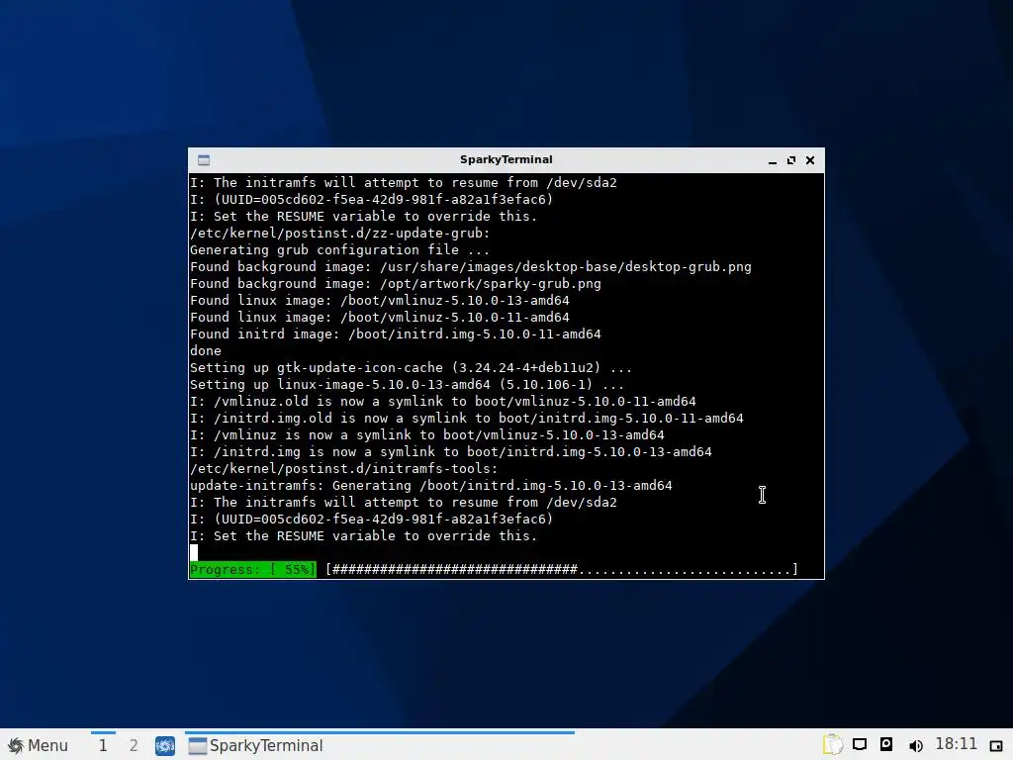The width and height of the screenshot is (1013, 760).
Task: Open the clipboard notes tray icon
Action: point(833,744)
